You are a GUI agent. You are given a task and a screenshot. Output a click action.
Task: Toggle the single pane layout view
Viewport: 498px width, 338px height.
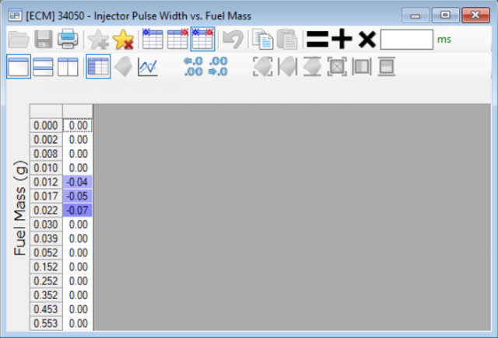coord(18,68)
